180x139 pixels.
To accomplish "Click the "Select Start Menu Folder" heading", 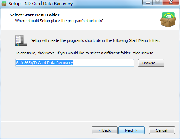I will pos(34,15).
